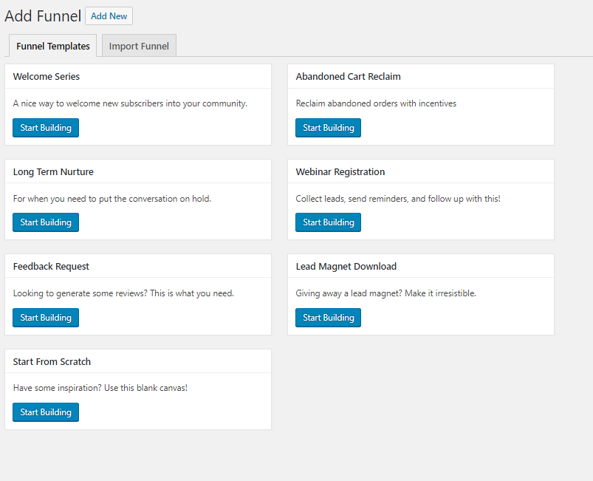Start building the Lead Magnet Download funnel
This screenshot has width=593, height=481.
point(329,318)
